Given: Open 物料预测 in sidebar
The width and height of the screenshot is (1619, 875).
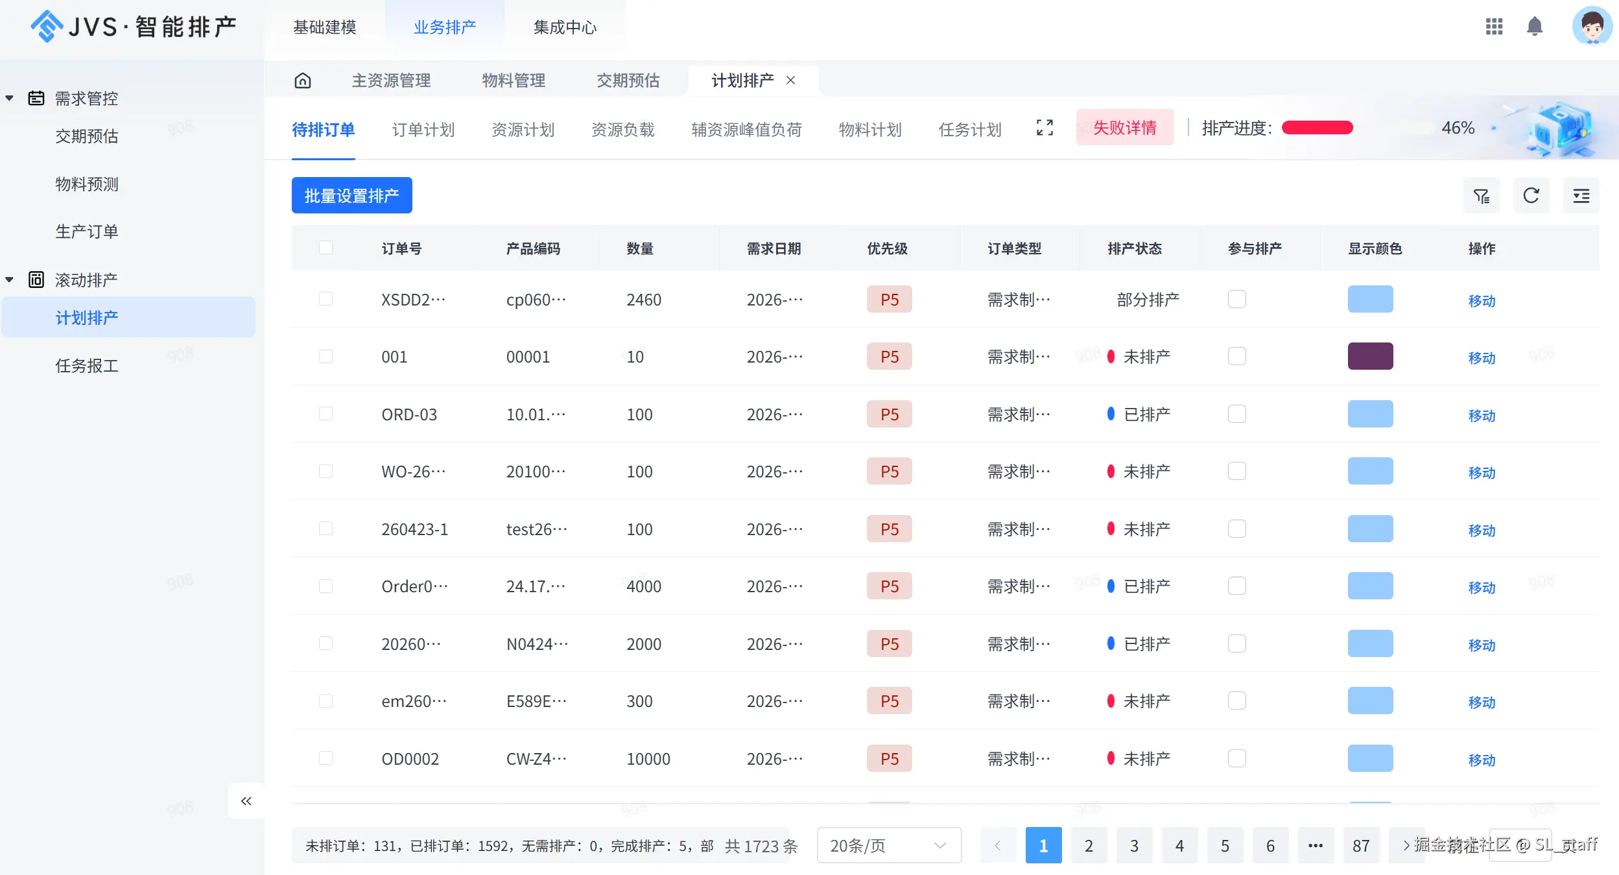Looking at the screenshot, I should tap(87, 184).
